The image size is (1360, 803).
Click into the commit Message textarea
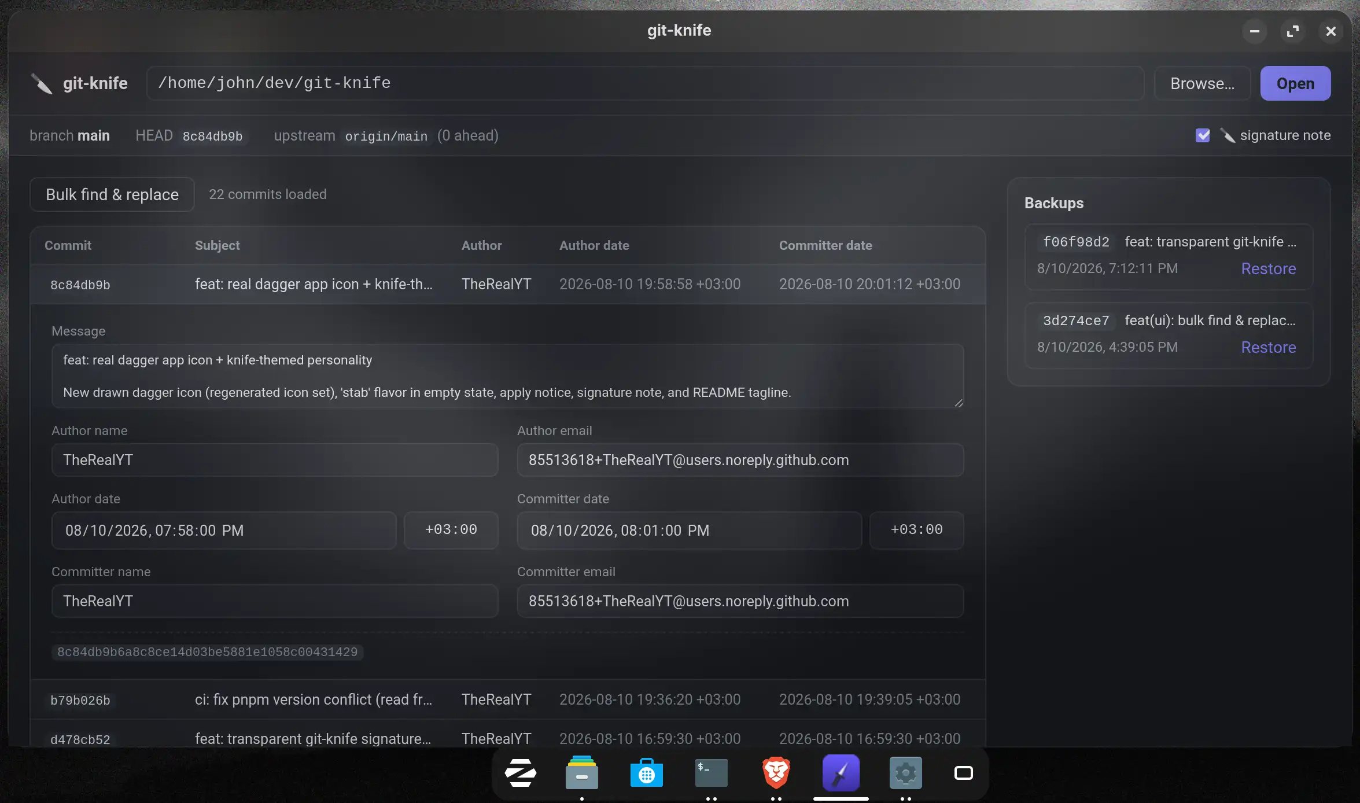(508, 376)
